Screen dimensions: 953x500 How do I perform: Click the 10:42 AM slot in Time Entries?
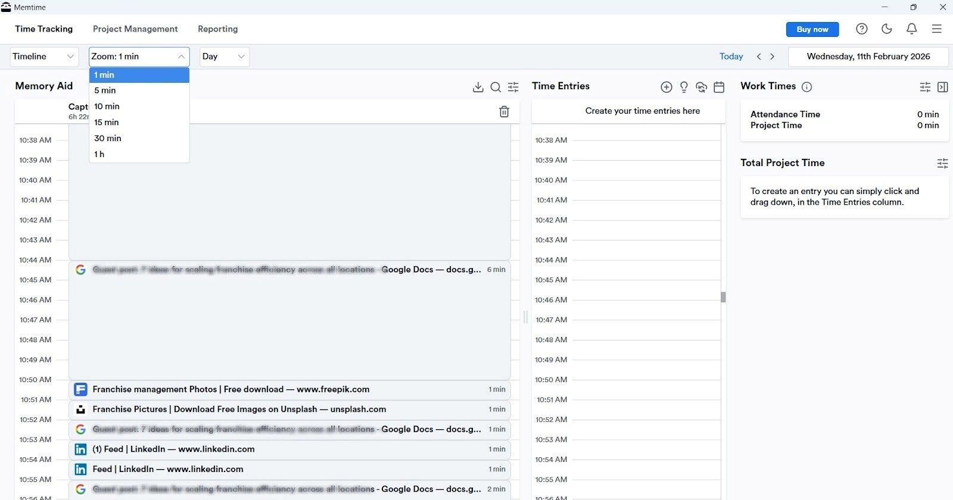click(x=646, y=230)
